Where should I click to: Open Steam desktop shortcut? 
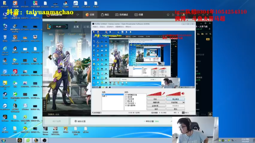pos(5,95)
